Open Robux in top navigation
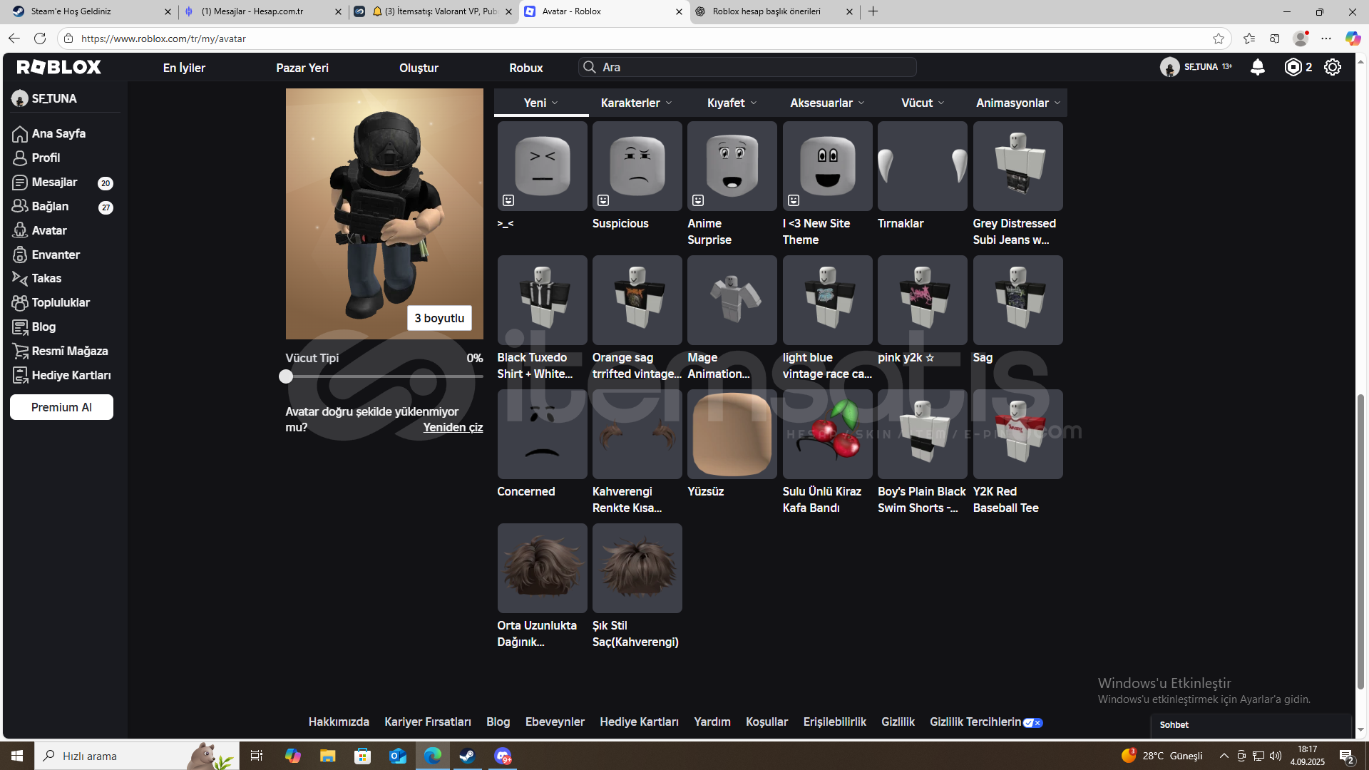 point(526,68)
